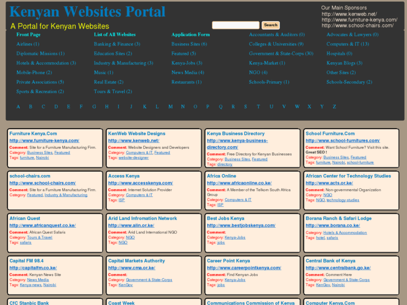Open the Front Page menu link
The width and height of the screenshot is (407, 305).
29,35
